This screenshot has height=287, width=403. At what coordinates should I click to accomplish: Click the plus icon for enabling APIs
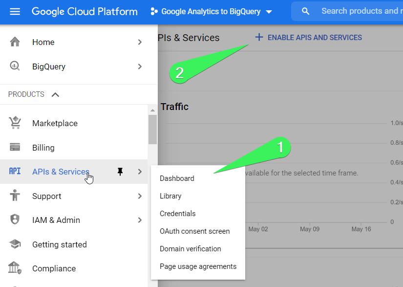point(259,37)
